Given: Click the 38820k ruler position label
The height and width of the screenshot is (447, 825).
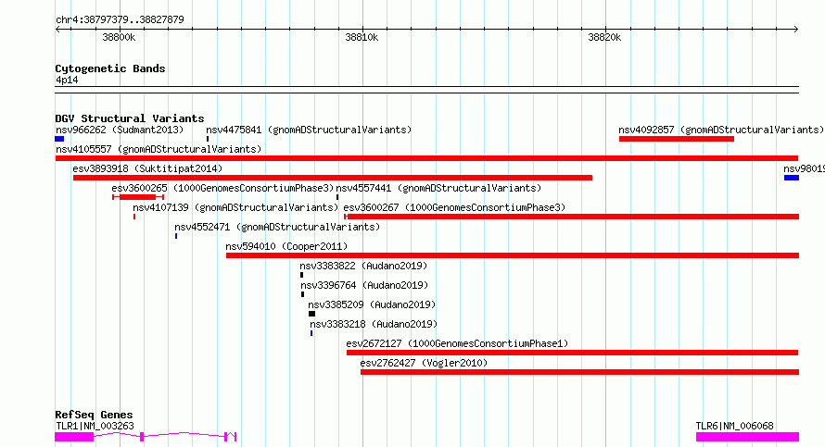Looking at the screenshot, I should (604, 37).
